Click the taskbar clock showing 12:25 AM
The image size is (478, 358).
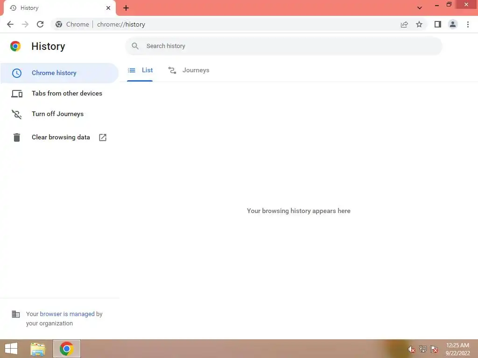point(457,349)
